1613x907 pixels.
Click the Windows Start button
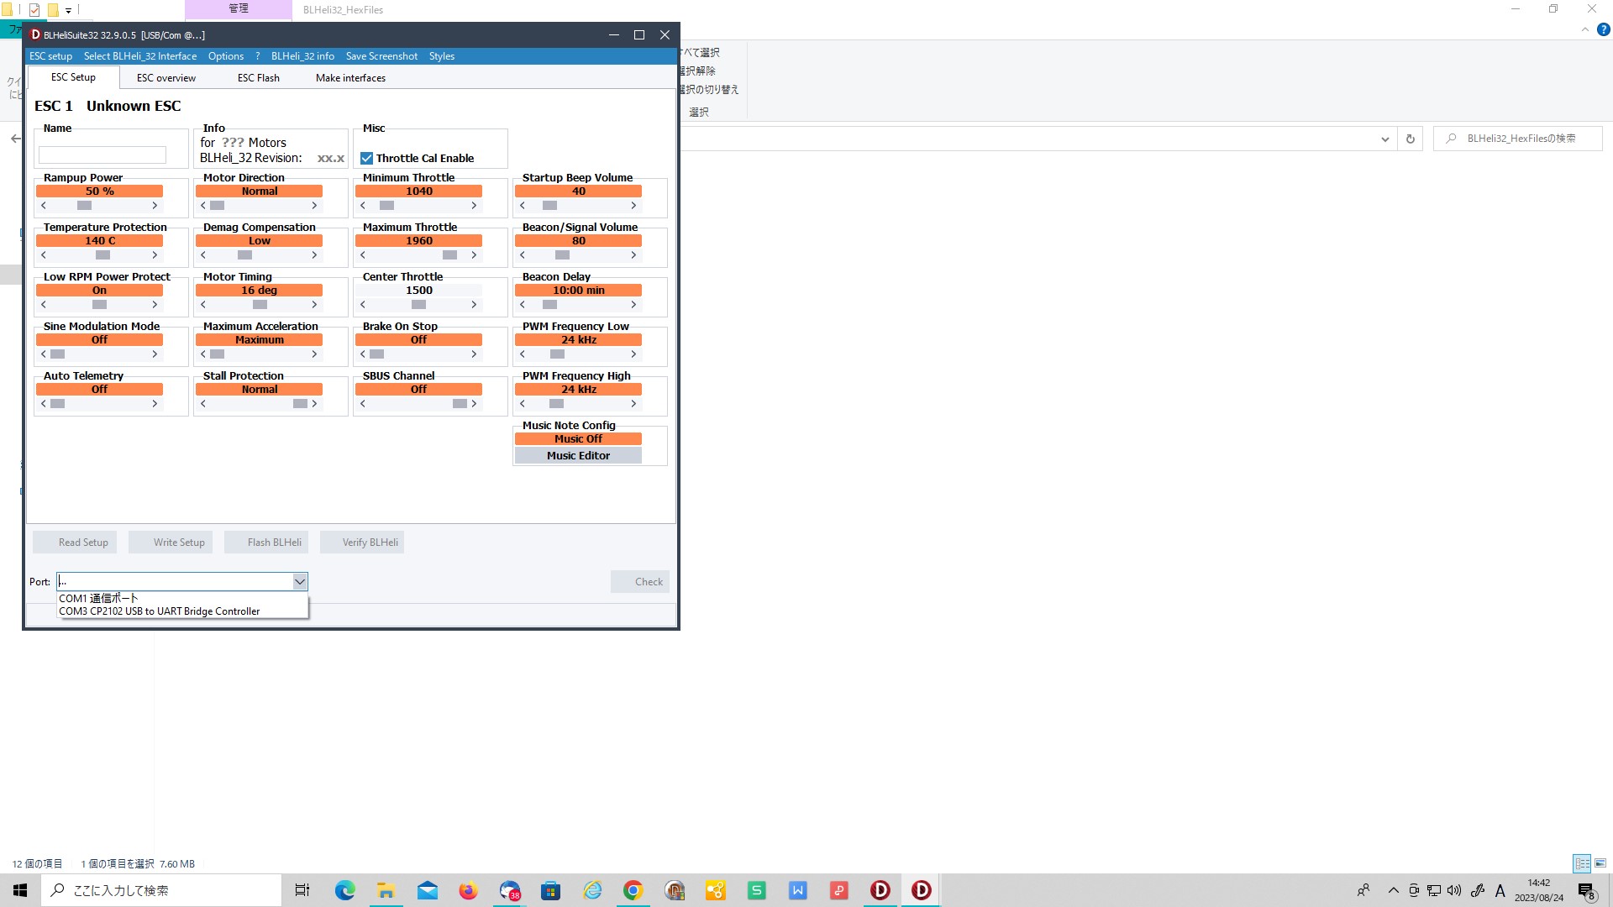[x=20, y=890]
